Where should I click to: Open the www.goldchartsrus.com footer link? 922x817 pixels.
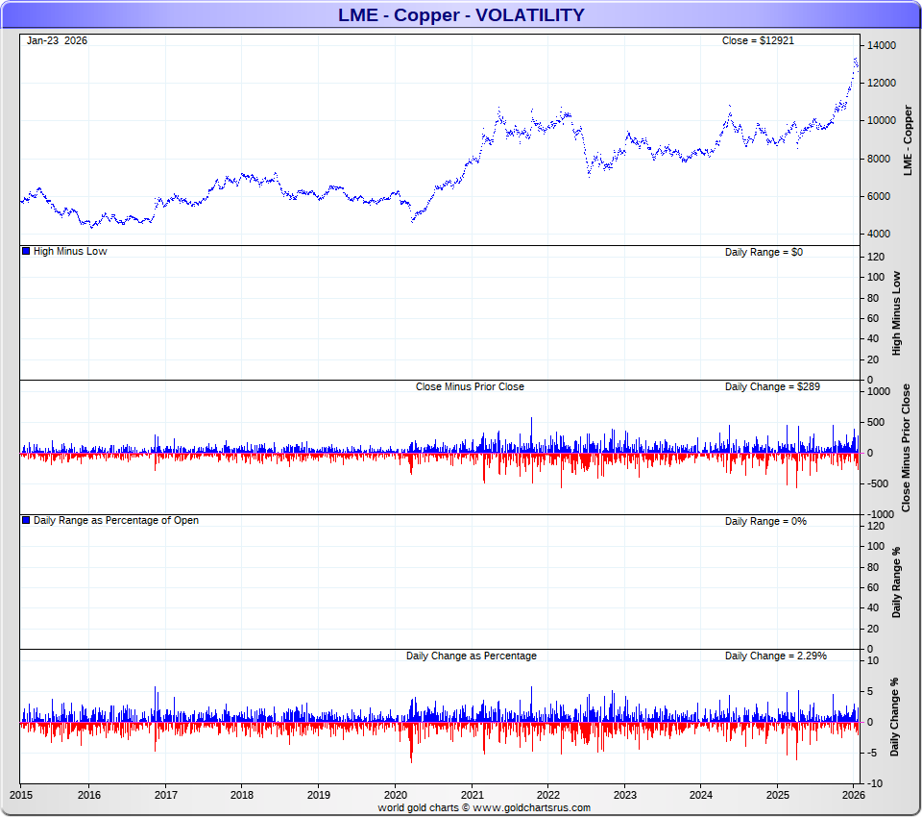pyautogui.click(x=536, y=807)
